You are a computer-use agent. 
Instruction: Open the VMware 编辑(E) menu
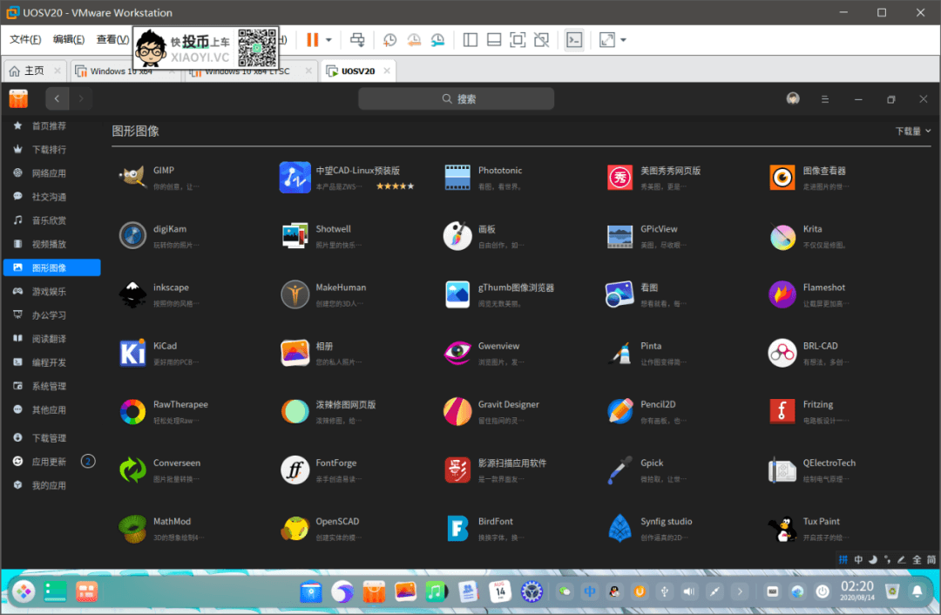pos(69,39)
